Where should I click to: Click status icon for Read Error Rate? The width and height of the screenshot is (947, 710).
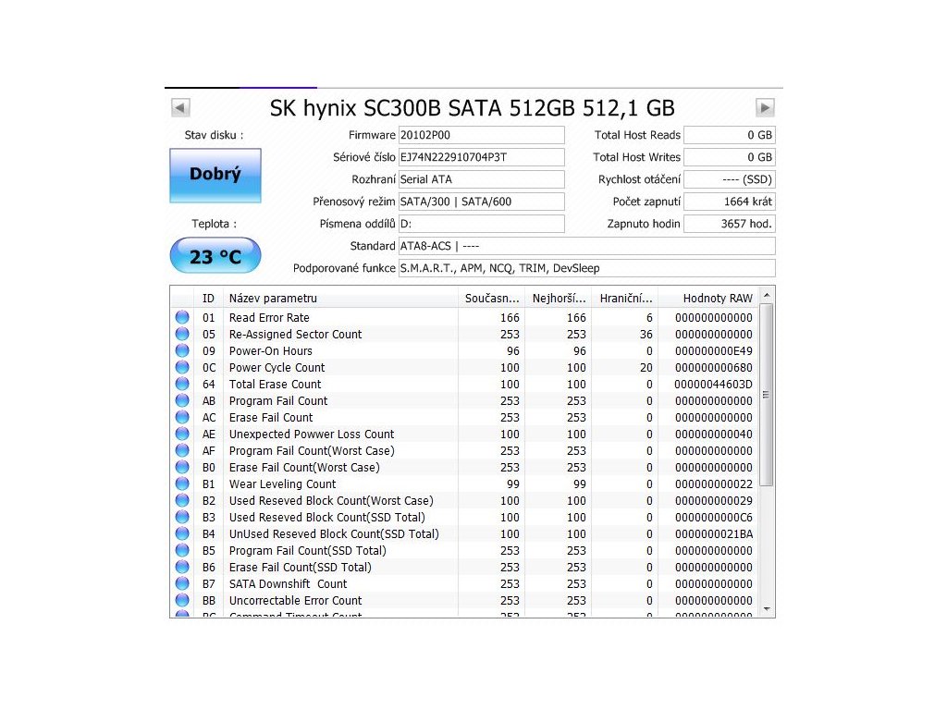pos(182,317)
